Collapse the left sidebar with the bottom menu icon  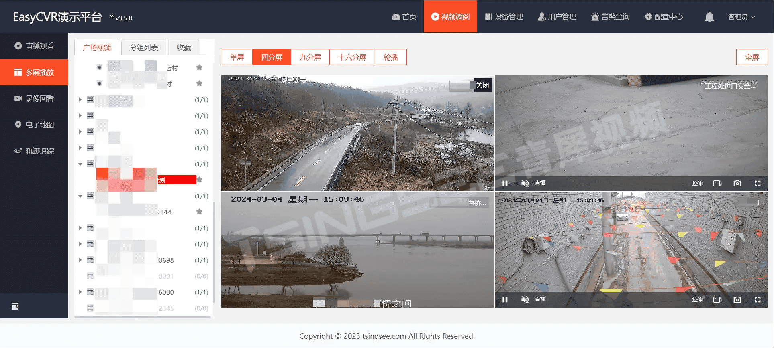pos(15,306)
